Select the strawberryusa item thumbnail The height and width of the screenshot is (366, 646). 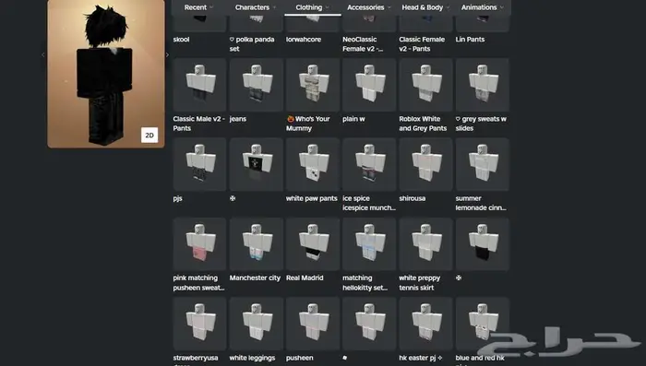pyautogui.click(x=200, y=324)
